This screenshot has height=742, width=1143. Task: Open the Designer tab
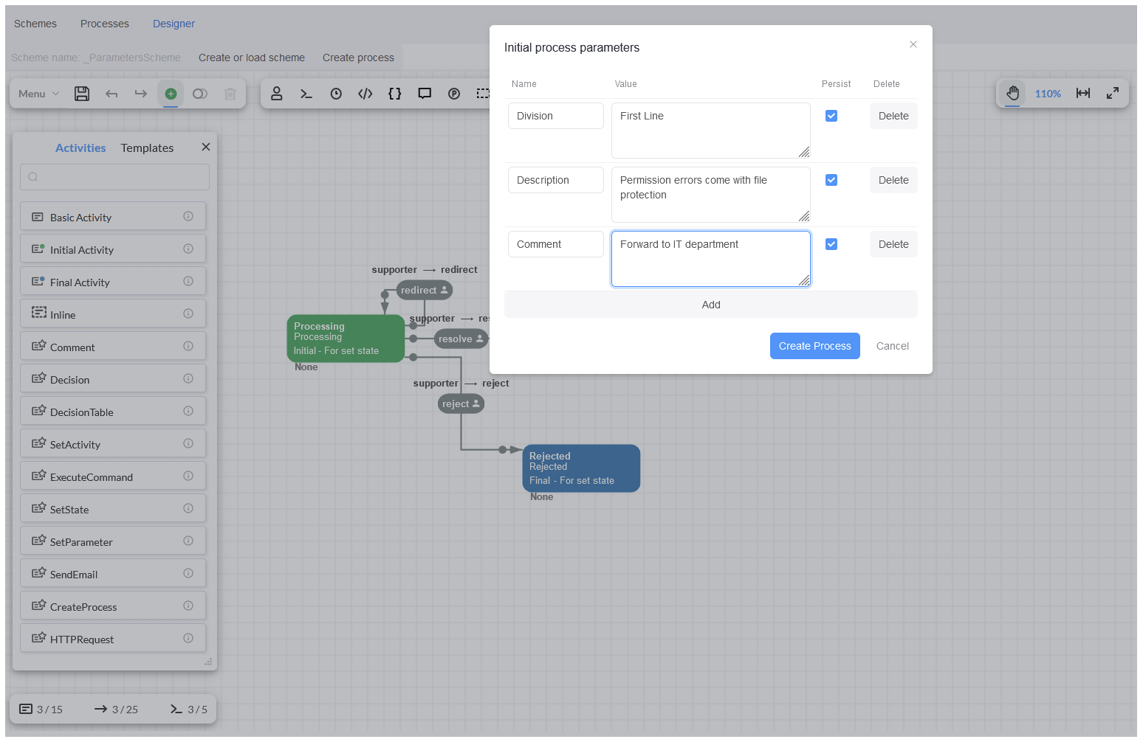(174, 24)
